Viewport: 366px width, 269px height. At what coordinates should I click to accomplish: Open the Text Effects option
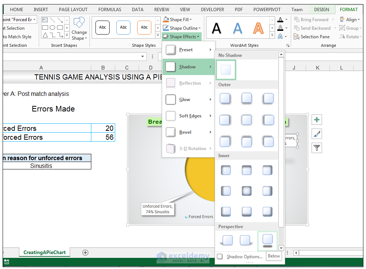coord(283,36)
